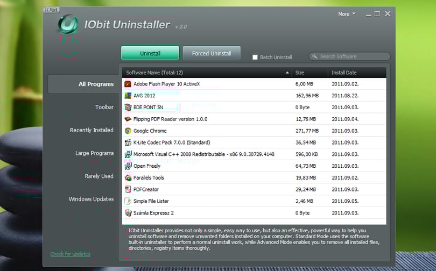The height and width of the screenshot is (271, 436).
Task: Click the Flipping PDF Reader book icon
Action: 128,119
